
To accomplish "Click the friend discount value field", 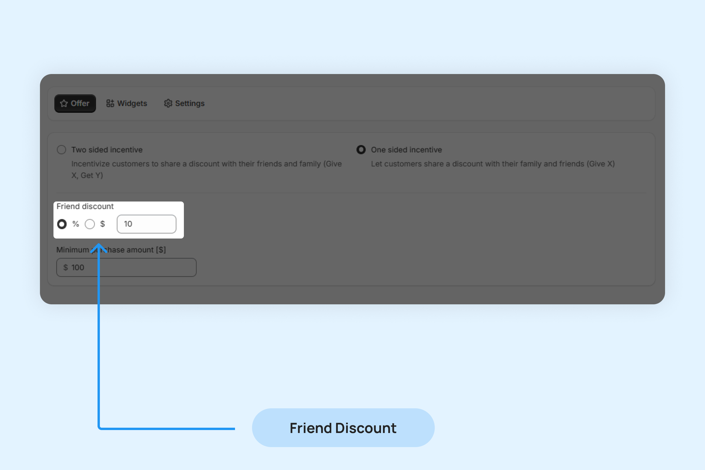I will [147, 224].
